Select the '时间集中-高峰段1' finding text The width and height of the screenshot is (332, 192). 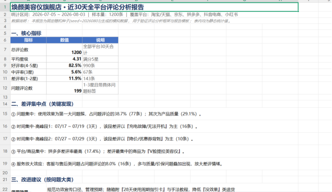click(x=105, y=126)
